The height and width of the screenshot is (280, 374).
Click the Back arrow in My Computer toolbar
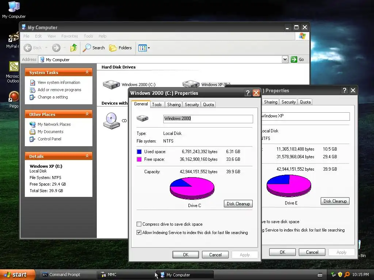28,48
